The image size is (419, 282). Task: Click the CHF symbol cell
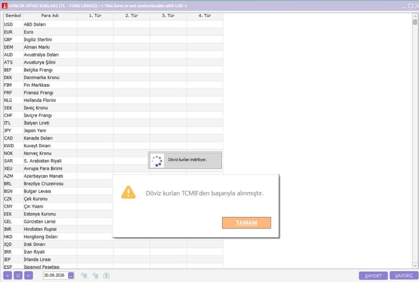point(13,115)
